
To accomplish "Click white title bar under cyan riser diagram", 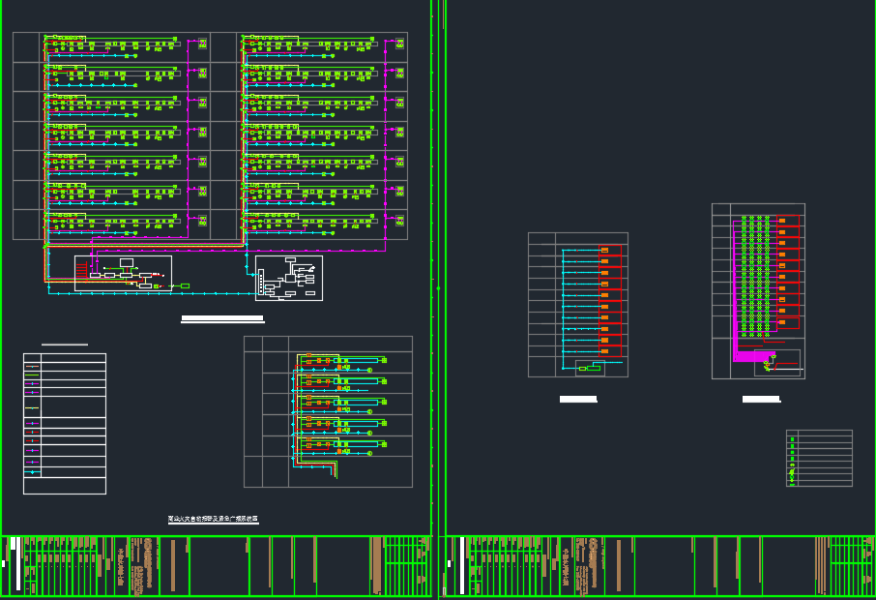I will (578, 400).
